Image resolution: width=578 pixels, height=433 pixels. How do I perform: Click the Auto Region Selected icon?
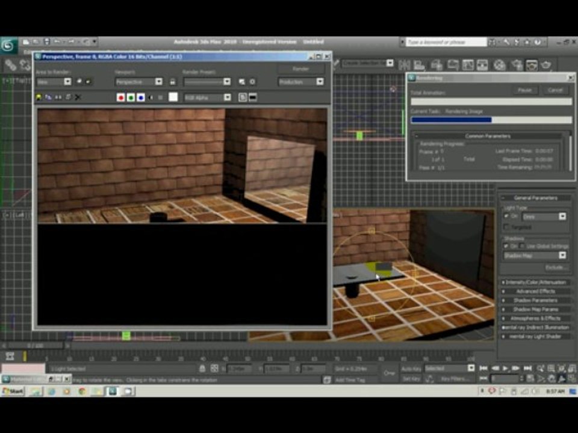[89, 81]
